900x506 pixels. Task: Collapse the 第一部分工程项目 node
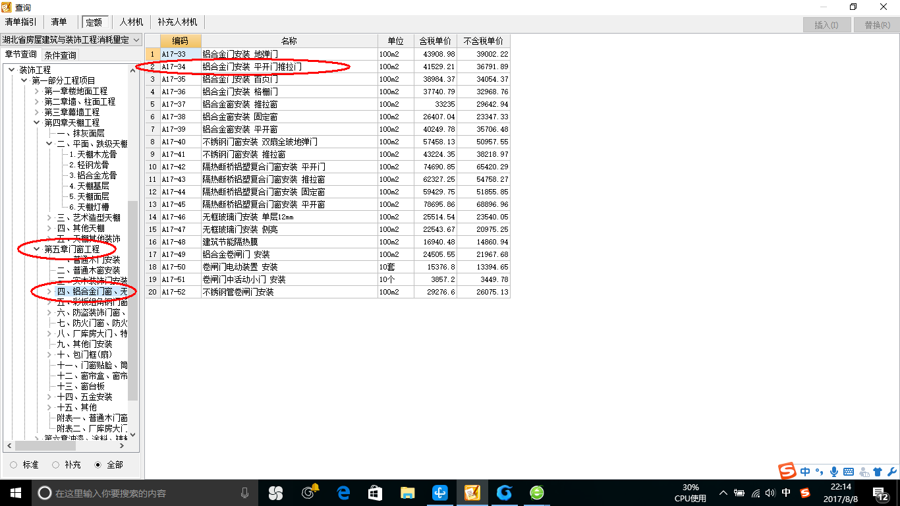pos(24,80)
